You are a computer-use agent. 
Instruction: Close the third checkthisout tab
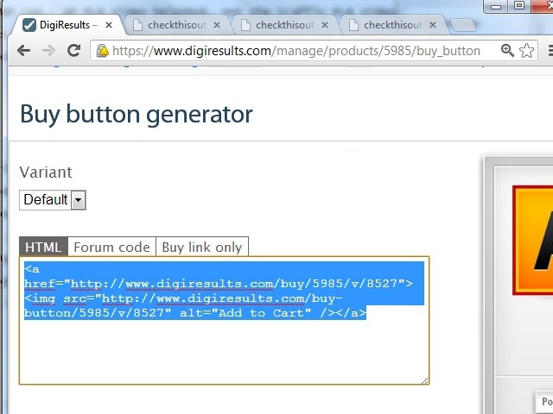[433, 25]
